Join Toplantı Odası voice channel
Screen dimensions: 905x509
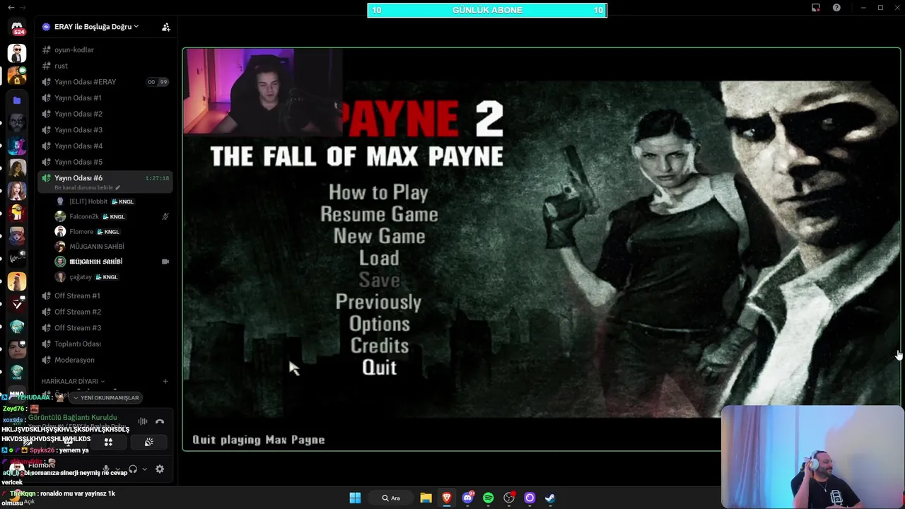pos(105,344)
